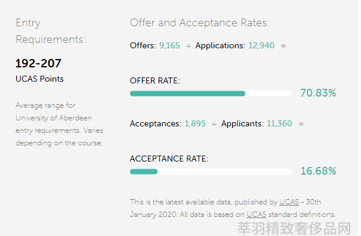Click the Entry Requirements heading

point(51,31)
